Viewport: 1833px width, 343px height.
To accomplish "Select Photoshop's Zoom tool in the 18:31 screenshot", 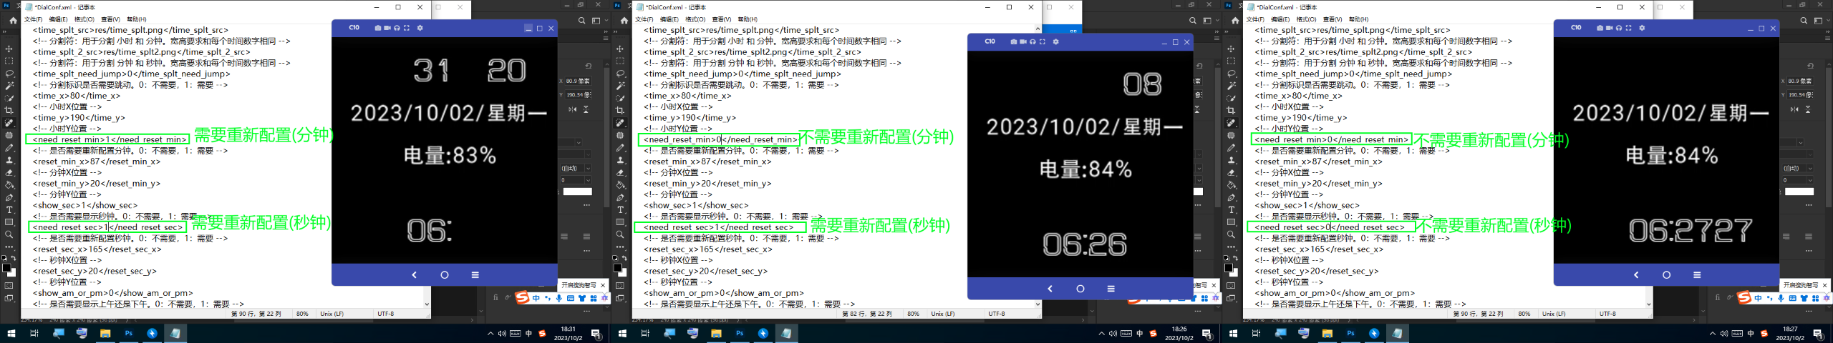I will pyautogui.click(x=9, y=234).
